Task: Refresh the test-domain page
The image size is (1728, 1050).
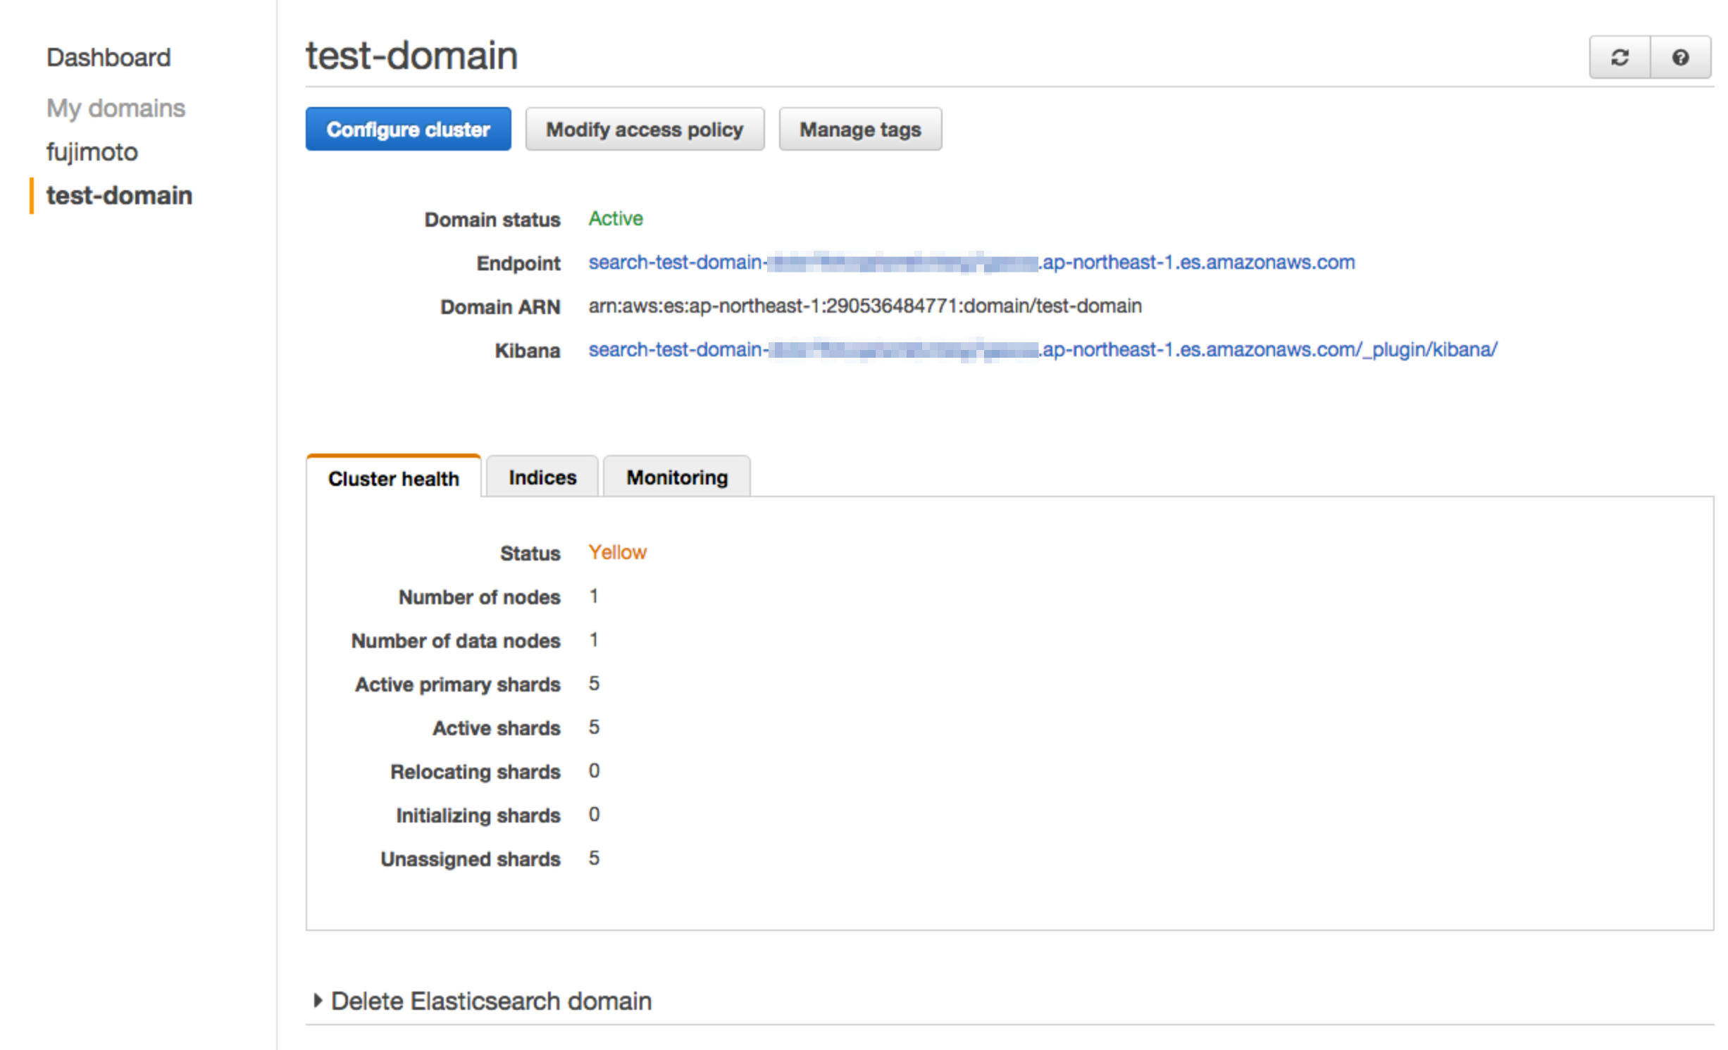Action: click(1620, 57)
